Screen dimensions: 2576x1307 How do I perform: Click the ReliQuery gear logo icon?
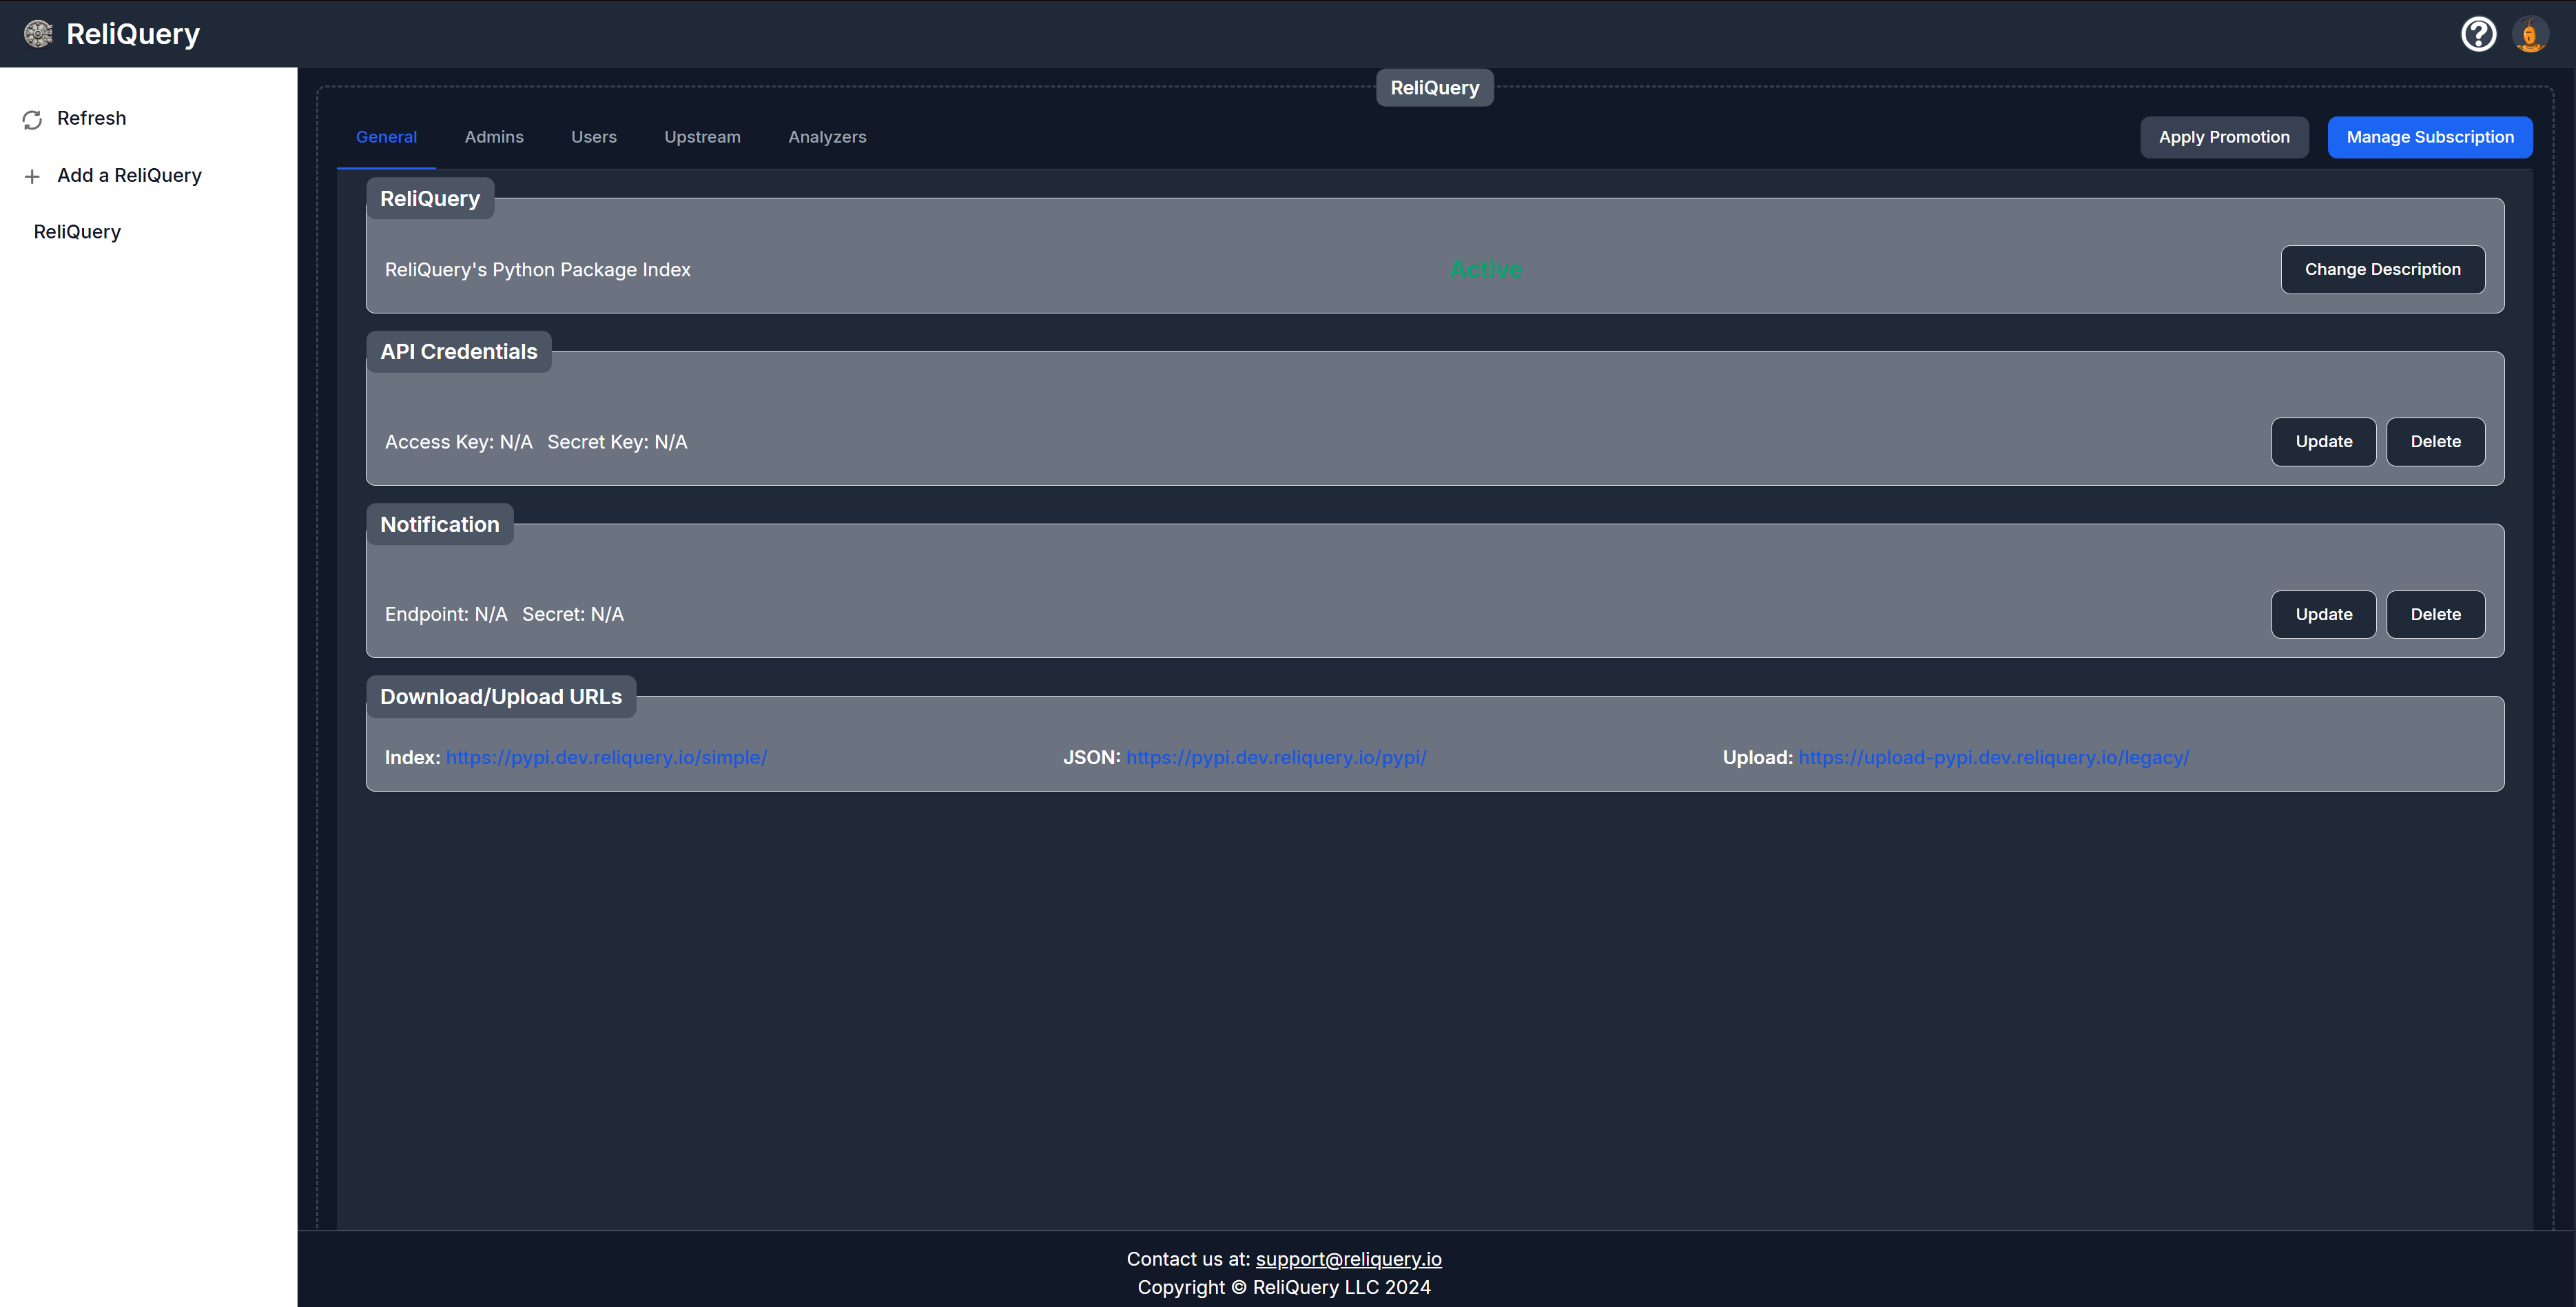pyautogui.click(x=38, y=34)
